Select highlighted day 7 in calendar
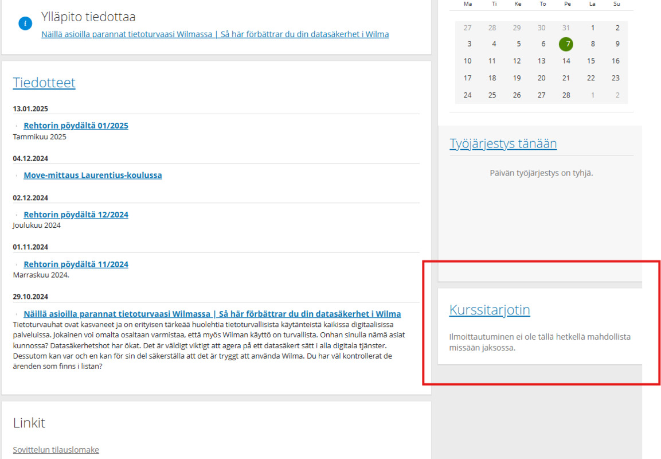This screenshot has width=661, height=459. pyautogui.click(x=566, y=44)
